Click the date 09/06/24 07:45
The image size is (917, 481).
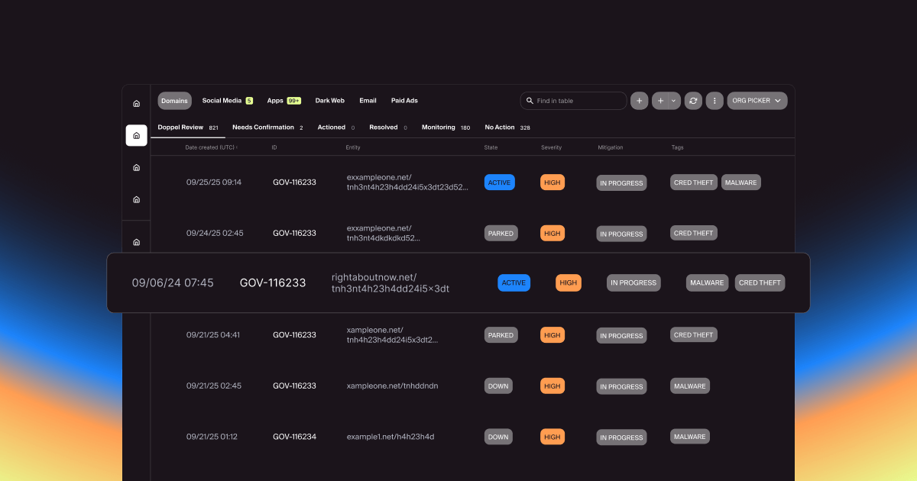coord(173,282)
